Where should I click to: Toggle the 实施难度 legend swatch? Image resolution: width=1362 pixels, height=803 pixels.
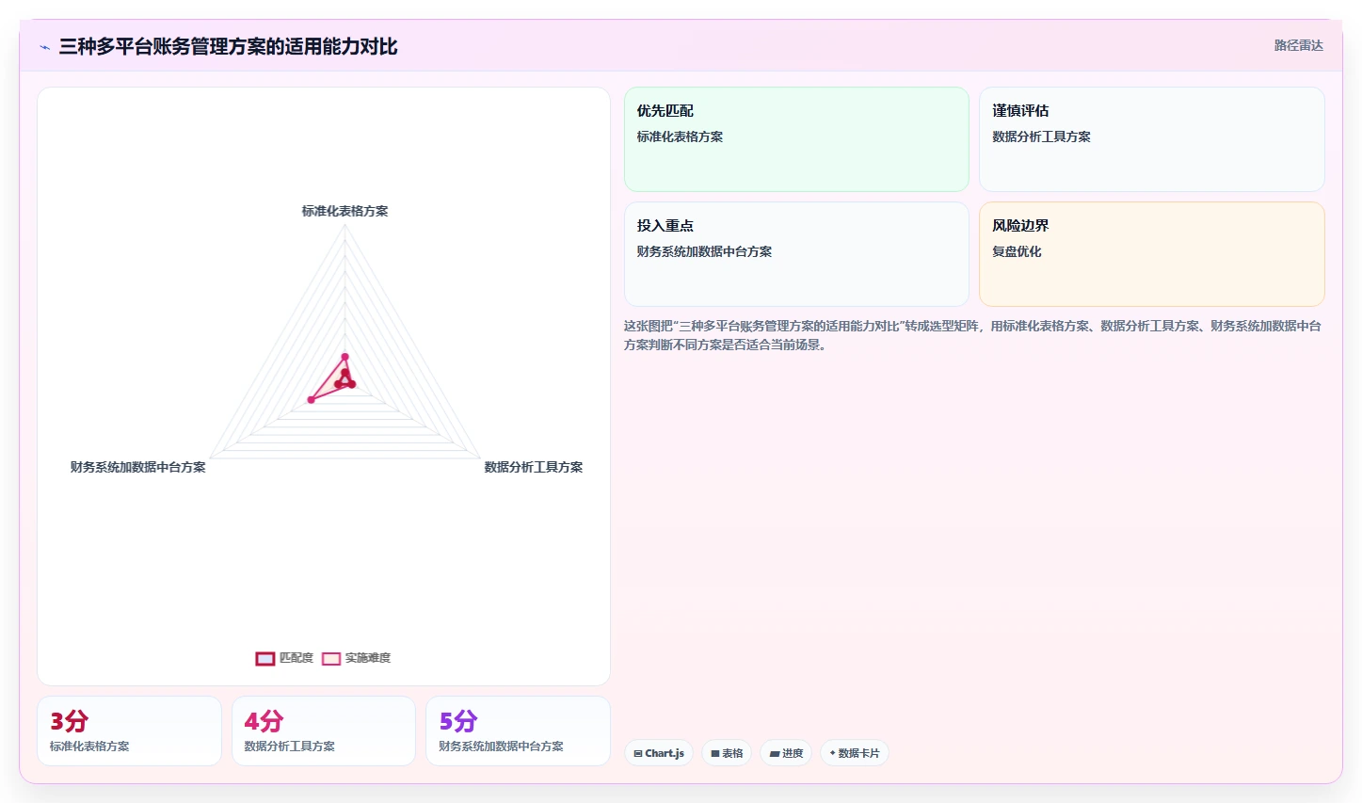click(331, 658)
